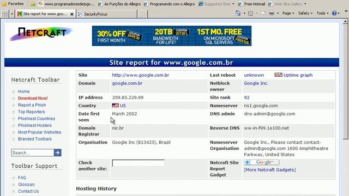
Task: Open the Safety menu
Action: pos(305,13)
